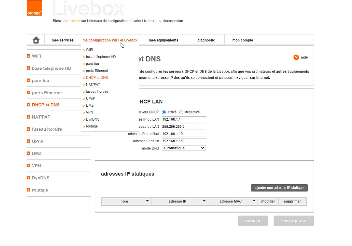
Task: Click the annuler button
Action: [x=253, y=221]
